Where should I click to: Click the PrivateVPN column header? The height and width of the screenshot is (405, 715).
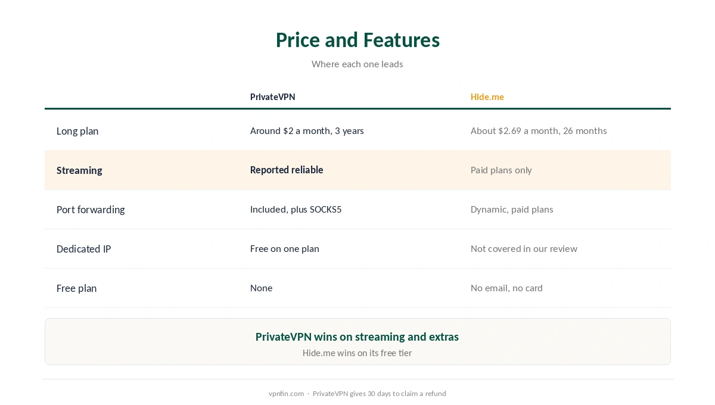tap(272, 96)
